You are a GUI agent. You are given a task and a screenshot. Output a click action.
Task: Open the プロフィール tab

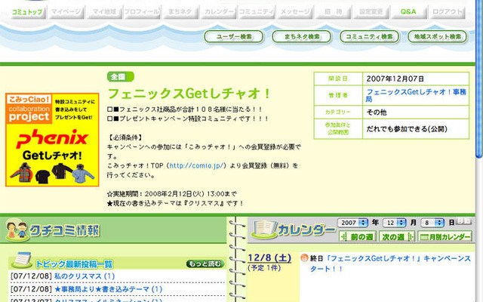coord(142,12)
